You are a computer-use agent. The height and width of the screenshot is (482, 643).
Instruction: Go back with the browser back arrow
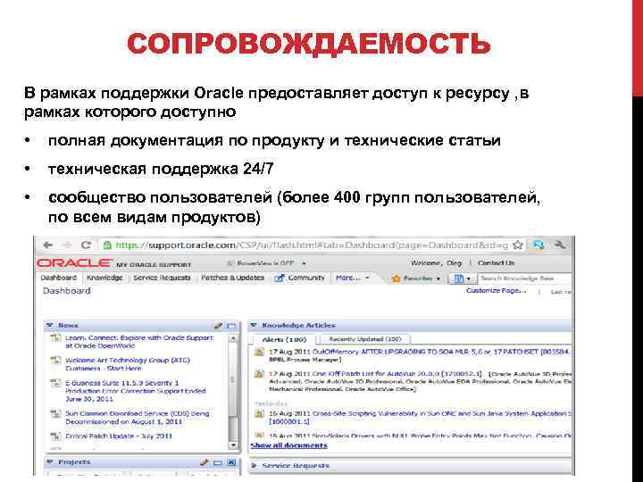click(48, 245)
